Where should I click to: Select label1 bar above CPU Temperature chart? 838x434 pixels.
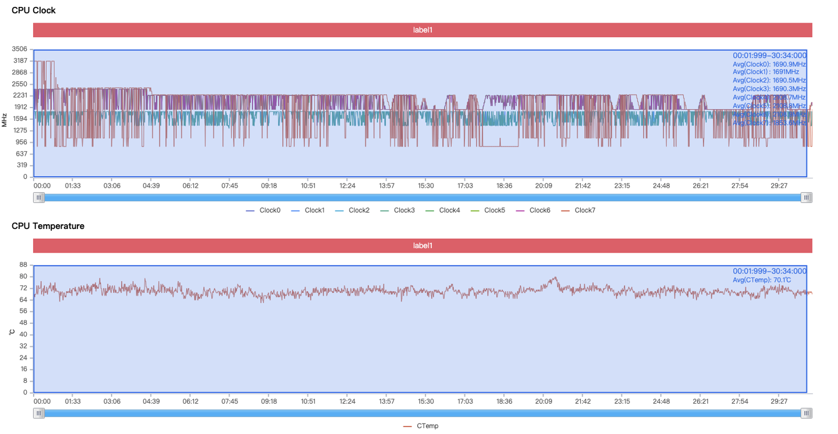422,246
